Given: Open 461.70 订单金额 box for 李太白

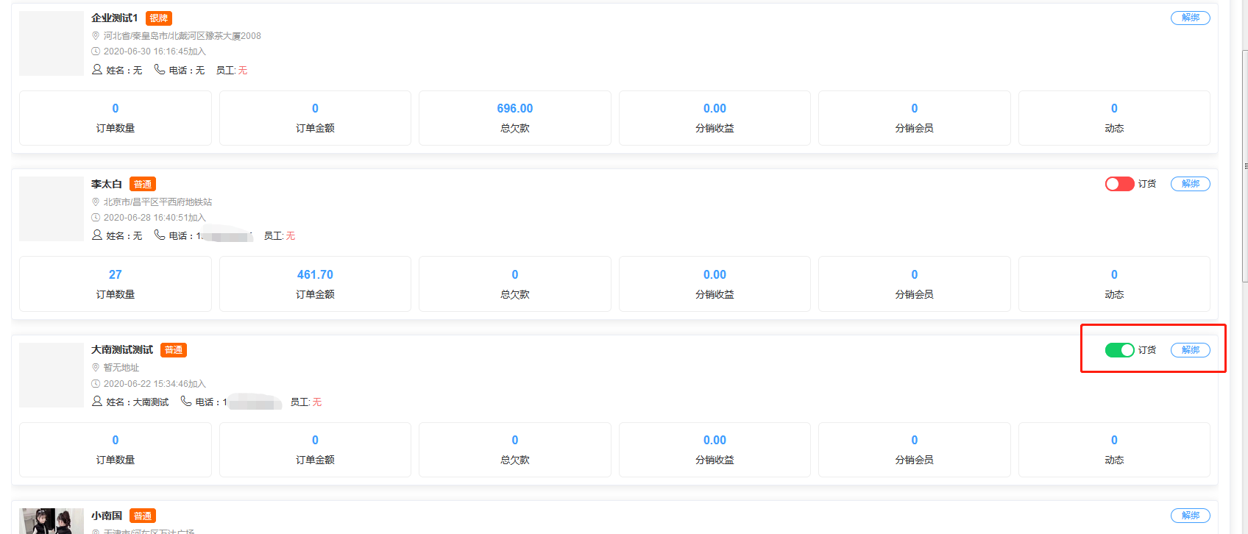Looking at the screenshot, I should point(315,284).
